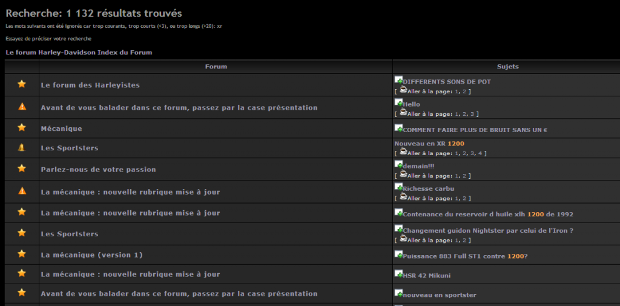Click the Forum column header

(x=216, y=67)
